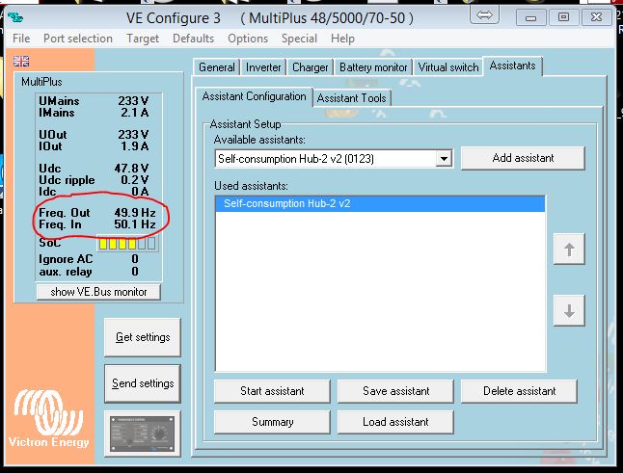Expand the Available assistants dropdown arrow
The image size is (623, 473).
(444, 159)
